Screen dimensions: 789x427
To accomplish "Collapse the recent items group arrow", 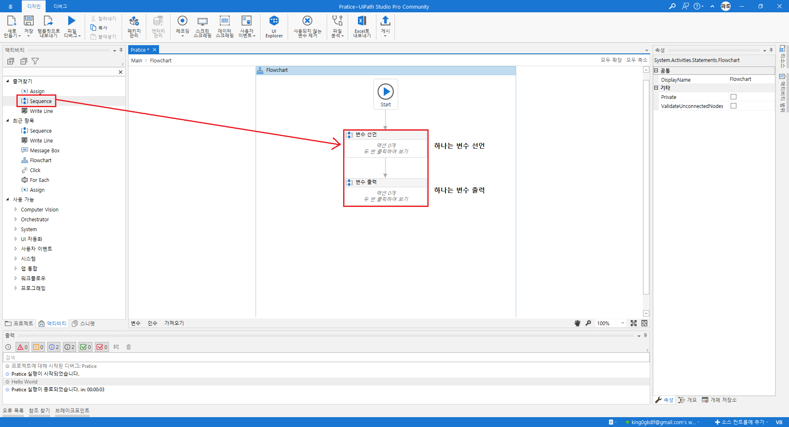I will (x=8, y=121).
